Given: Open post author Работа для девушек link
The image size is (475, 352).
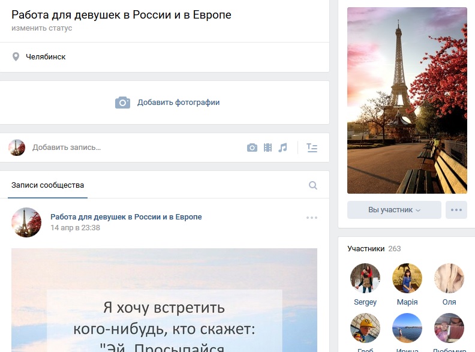Looking at the screenshot, I should (126, 217).
